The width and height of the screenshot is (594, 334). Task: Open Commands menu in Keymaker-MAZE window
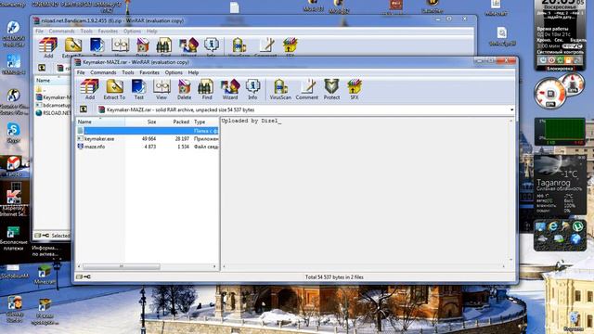click(x=103, y=72)
